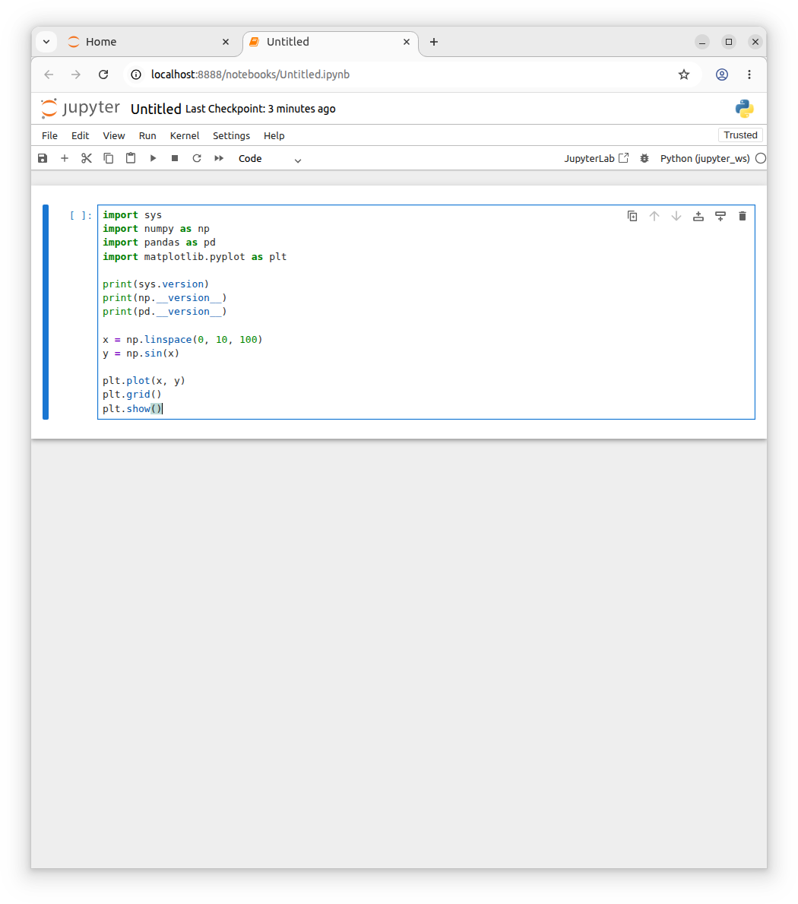Click the np.linspace(0, 10, 100) line
The width and height of the screenshot is (798, 904).
tap(182, 340)
